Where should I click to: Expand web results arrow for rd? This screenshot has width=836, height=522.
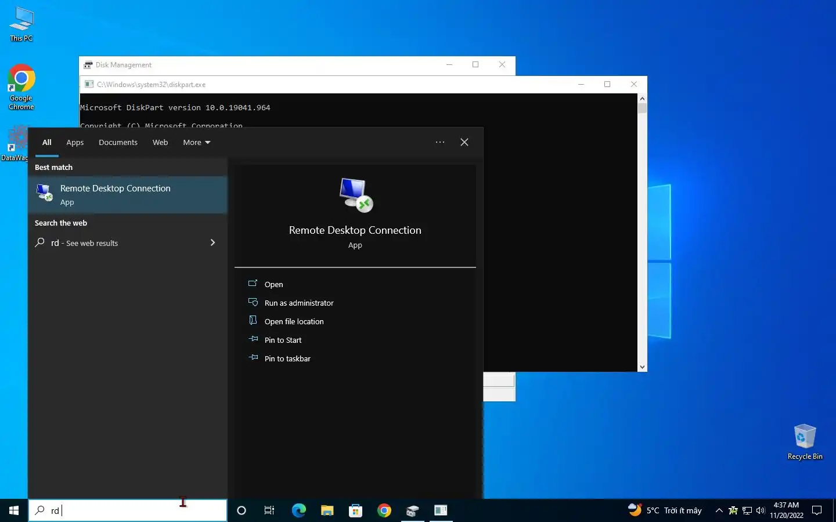click(212, 242)
